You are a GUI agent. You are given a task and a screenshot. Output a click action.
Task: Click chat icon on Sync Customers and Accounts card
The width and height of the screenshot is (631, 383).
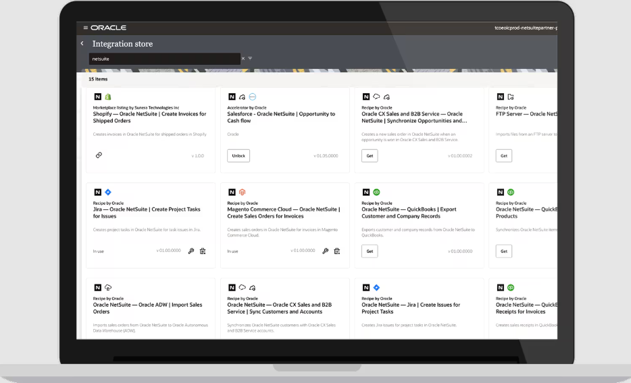[x=242, y=287]
